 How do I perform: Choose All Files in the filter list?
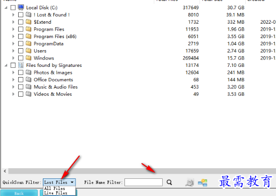pos(55,189)
